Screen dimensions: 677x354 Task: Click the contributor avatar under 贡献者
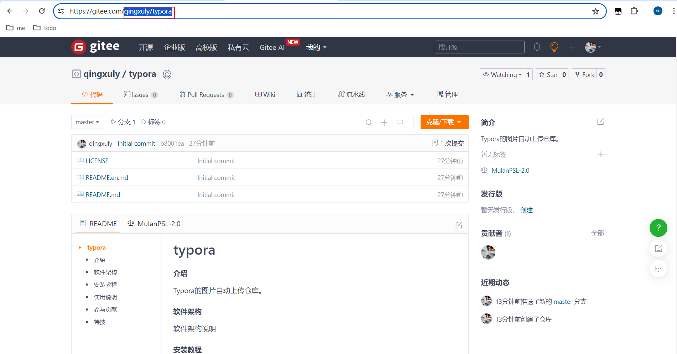tap(488, 253)
